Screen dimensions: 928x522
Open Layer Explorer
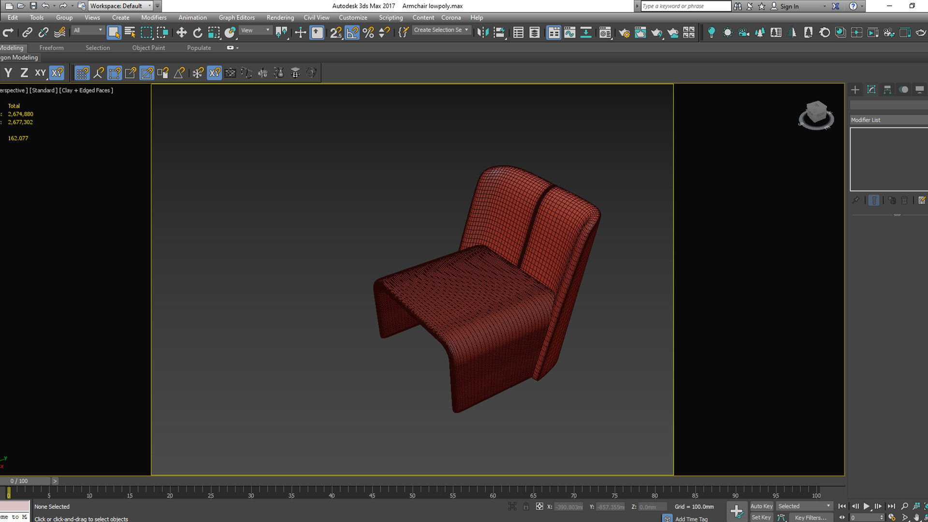tap(535, 32)
